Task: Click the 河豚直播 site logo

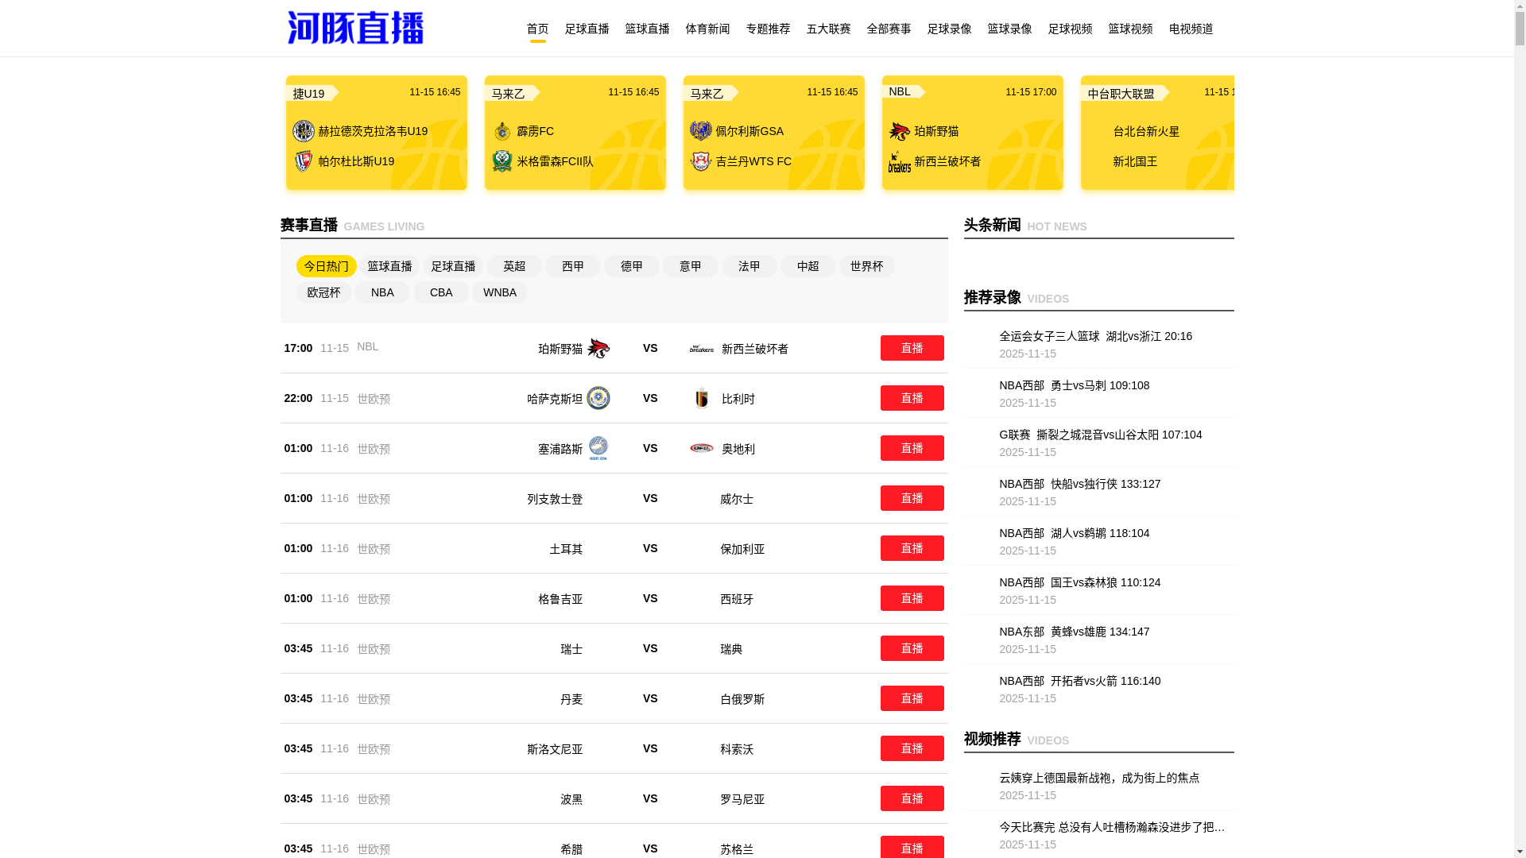Action: click(x=355, y=28)
